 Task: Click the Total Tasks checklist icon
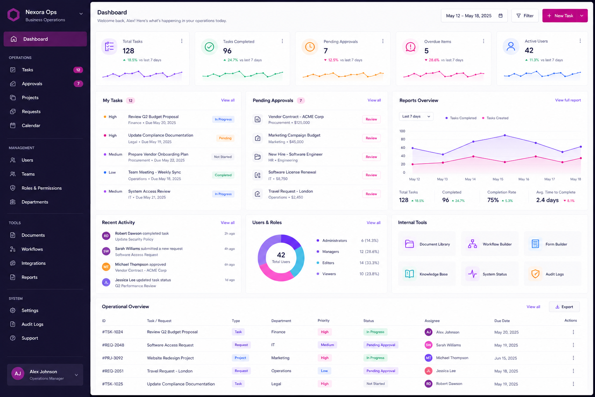pyautogui.click(x=109, y=47)
